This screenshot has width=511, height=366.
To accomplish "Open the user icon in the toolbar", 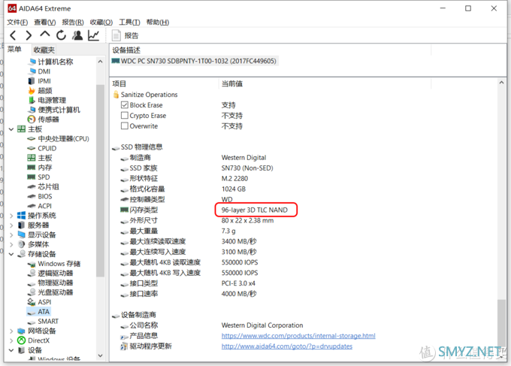I will (x=77, y=35).
